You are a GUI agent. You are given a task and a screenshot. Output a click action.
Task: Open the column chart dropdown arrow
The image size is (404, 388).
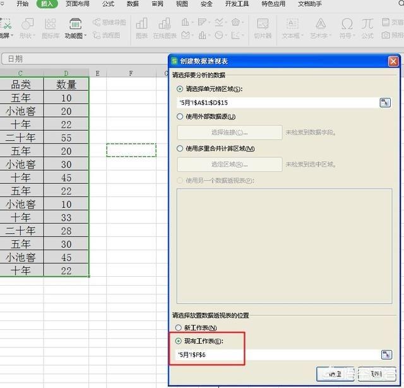(192, 23)
